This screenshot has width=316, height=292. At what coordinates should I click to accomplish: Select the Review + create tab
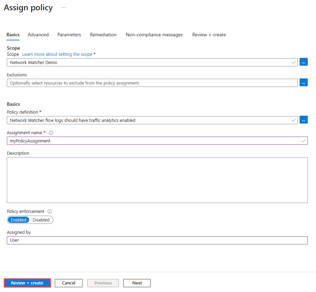[x=209, y=35]
